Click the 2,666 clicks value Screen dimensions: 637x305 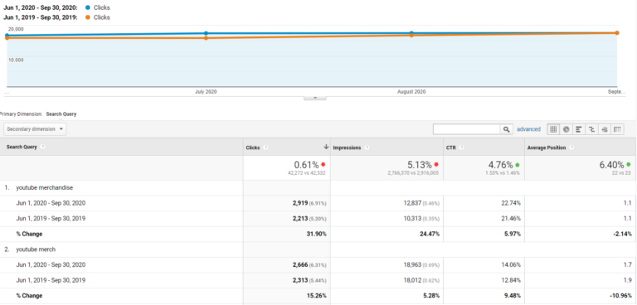click(299, 264)
